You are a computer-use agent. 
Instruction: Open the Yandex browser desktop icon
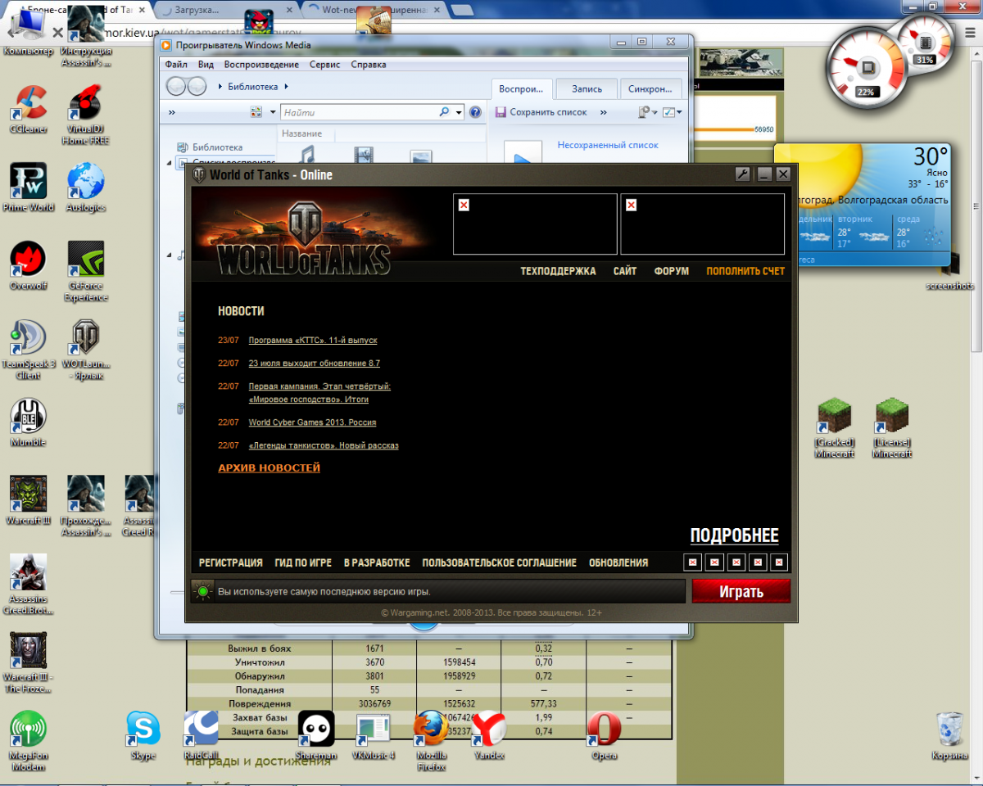click(x=489, y=735)
